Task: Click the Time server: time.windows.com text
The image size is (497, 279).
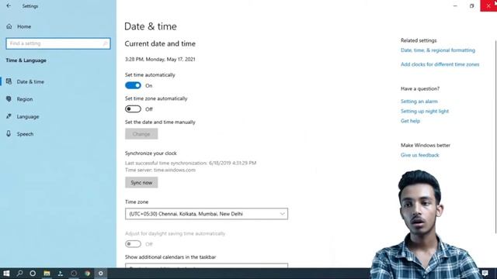Action: (x=160, y=170)
